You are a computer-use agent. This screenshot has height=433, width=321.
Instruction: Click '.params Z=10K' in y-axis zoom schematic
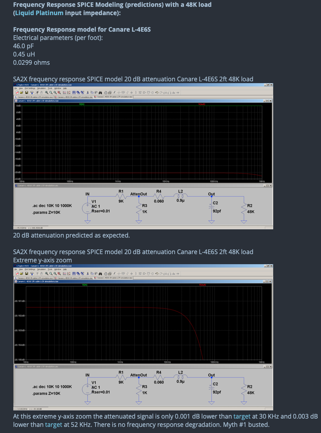tap(46, 393)
